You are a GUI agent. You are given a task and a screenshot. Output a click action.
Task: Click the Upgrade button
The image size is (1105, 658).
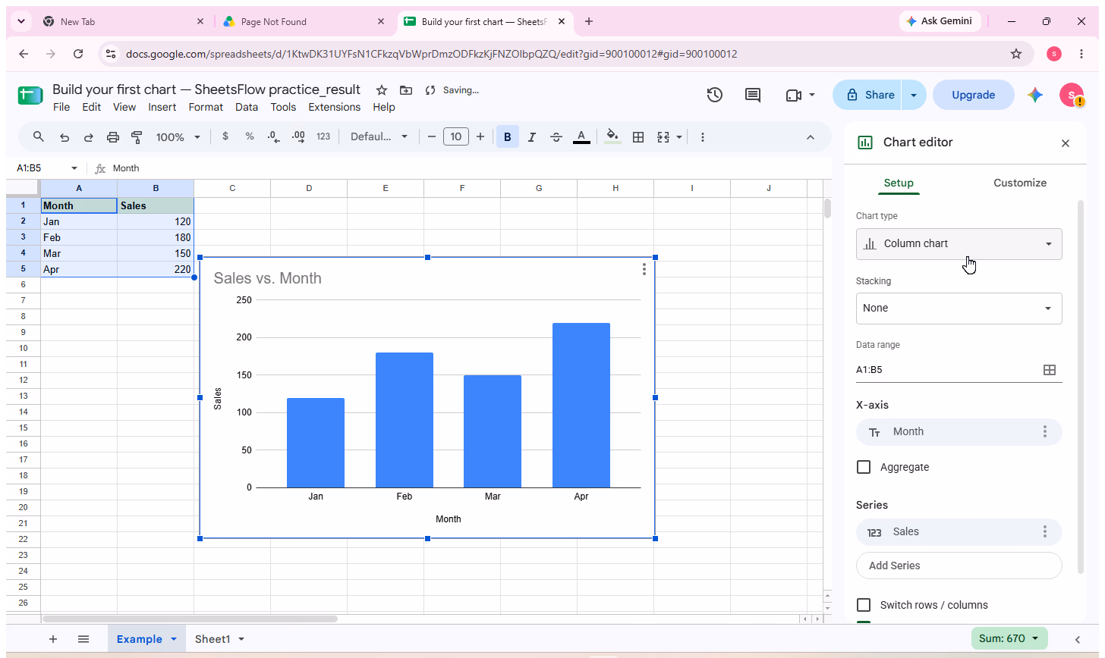[x=974, y=95]
